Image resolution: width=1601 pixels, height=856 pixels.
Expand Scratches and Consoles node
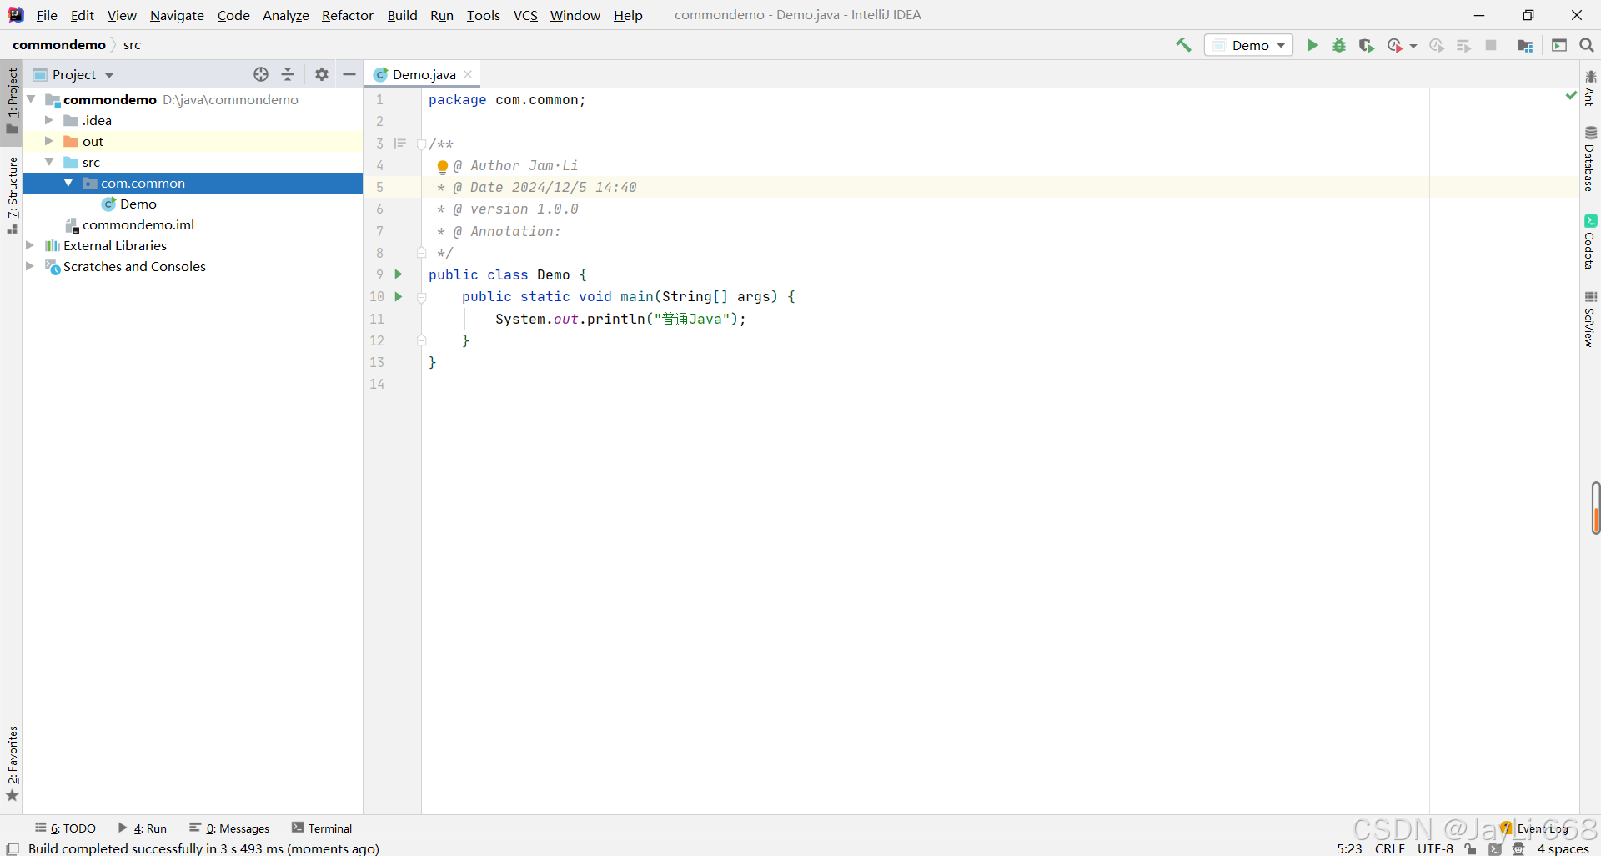point(30,266)
